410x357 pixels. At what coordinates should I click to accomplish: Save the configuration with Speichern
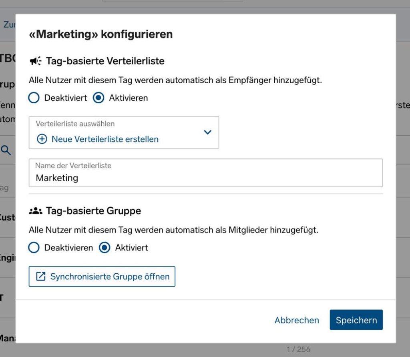(356, 320)
